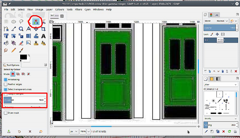
Task: Toggle lock alpha channel
Action: click(x=223, y=34)
